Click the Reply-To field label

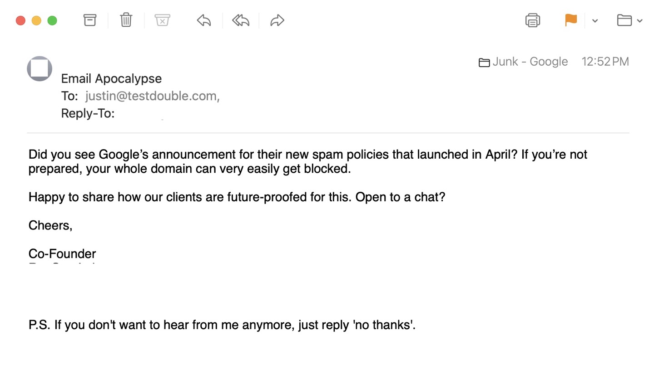pyautogui.click(x=88, y=113)
